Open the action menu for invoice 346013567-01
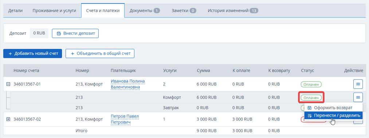 358,84
